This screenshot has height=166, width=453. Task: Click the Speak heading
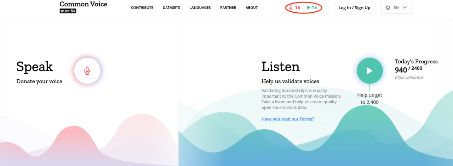tap(35, 66)
